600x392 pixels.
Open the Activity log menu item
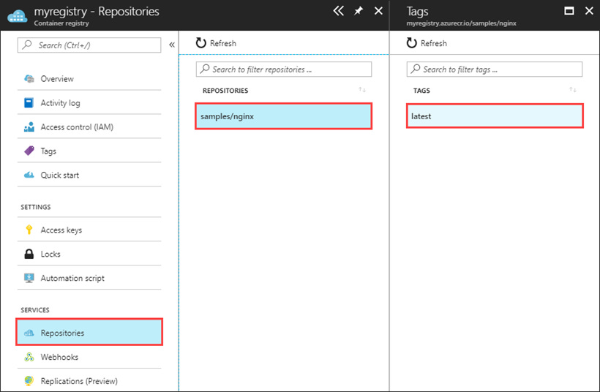point(89,103)
